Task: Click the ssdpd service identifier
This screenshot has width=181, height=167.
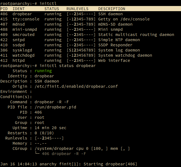Action: (x=19, y=45)
